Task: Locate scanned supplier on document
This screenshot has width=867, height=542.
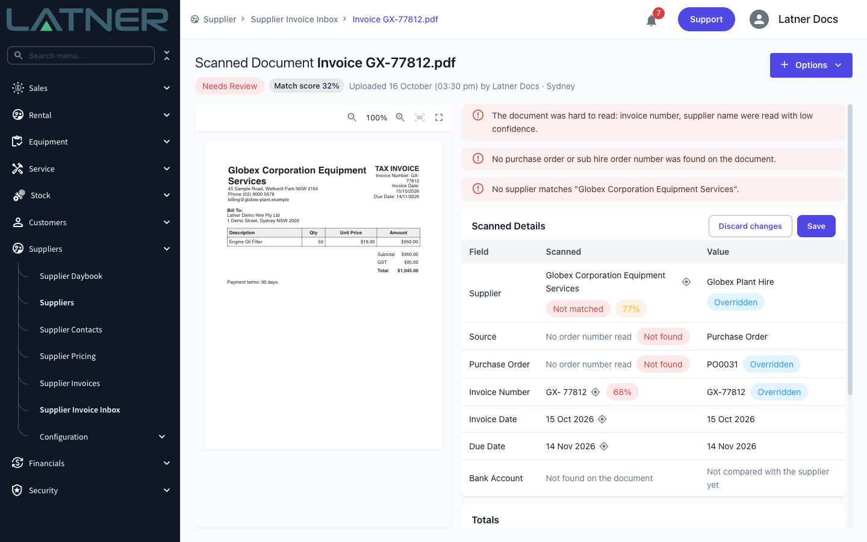Action: (x=686, y=282)
